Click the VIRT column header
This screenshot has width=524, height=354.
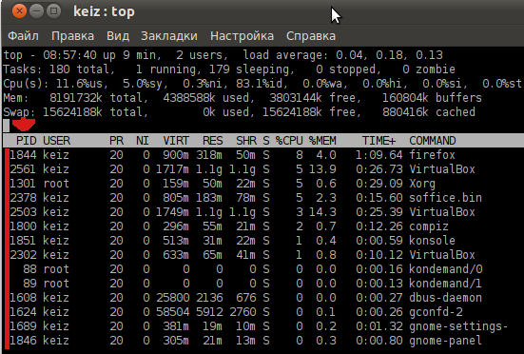(x=176, y=141)
